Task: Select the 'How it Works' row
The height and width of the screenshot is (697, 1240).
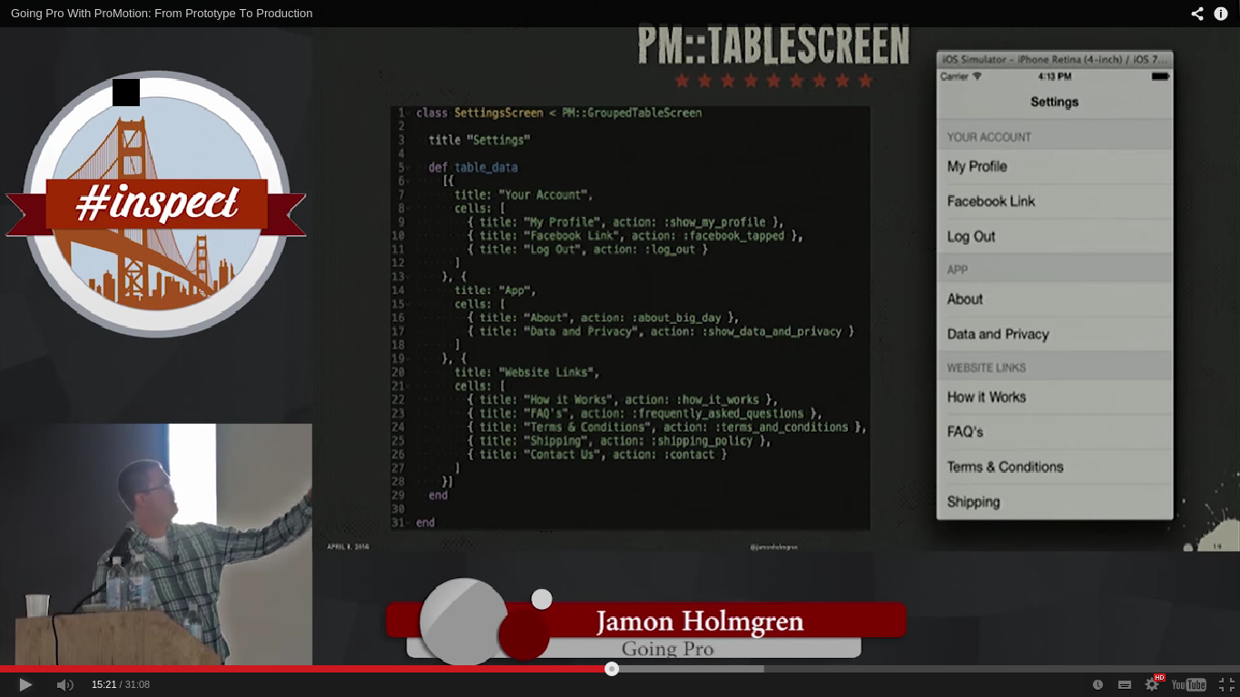Action: click(986, 397)
